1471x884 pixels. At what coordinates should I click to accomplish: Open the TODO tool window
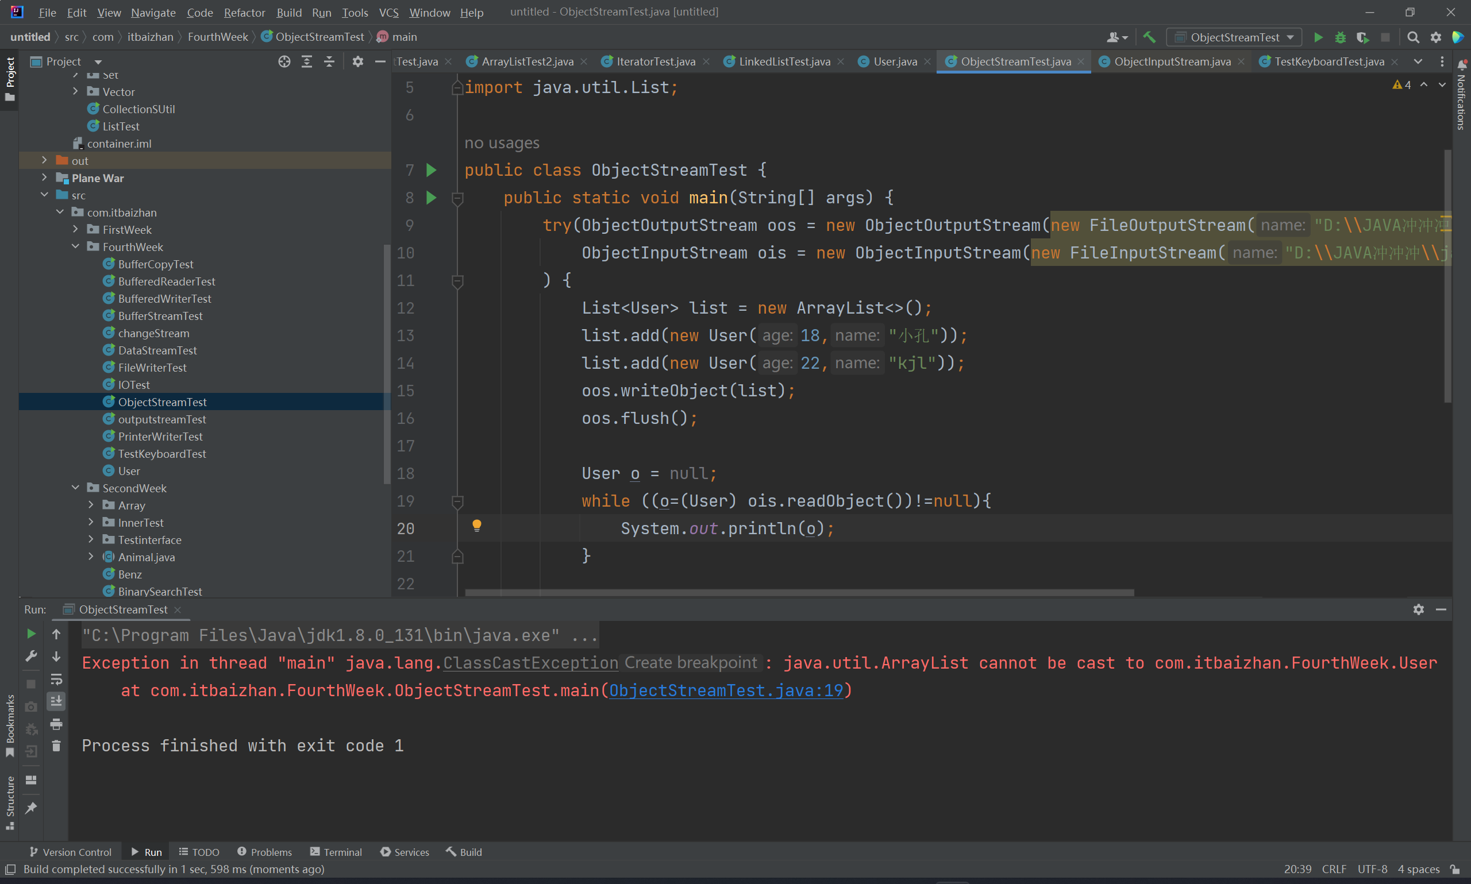point(199,852)
